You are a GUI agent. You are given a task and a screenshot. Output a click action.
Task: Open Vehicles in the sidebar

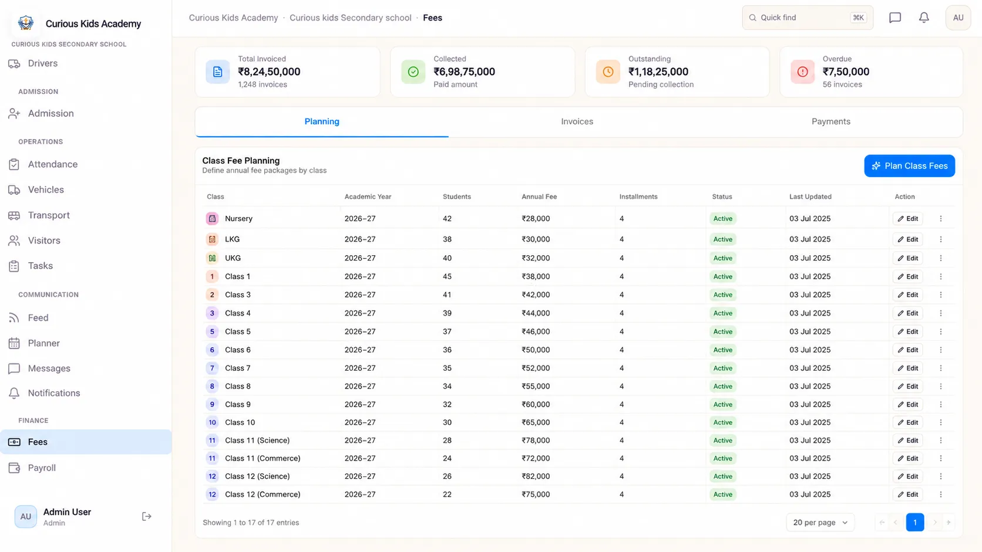[x=86, y=189]
